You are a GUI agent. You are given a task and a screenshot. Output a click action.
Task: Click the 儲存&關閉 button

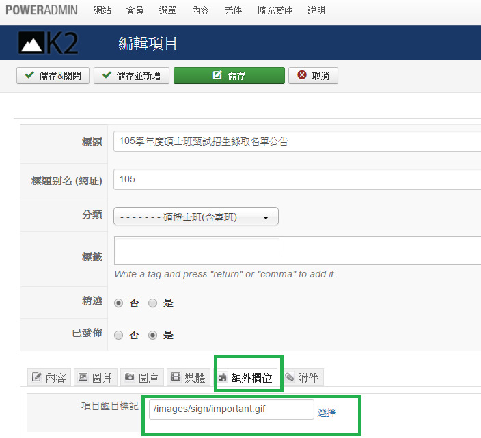coord(53,75)
